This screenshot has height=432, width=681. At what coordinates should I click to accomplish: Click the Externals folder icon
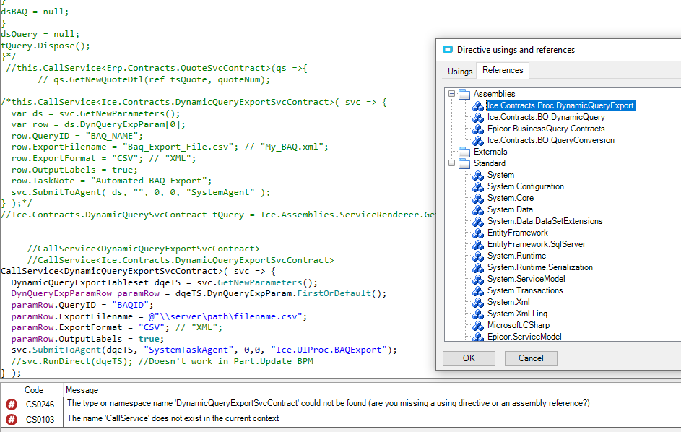[464, 152]
